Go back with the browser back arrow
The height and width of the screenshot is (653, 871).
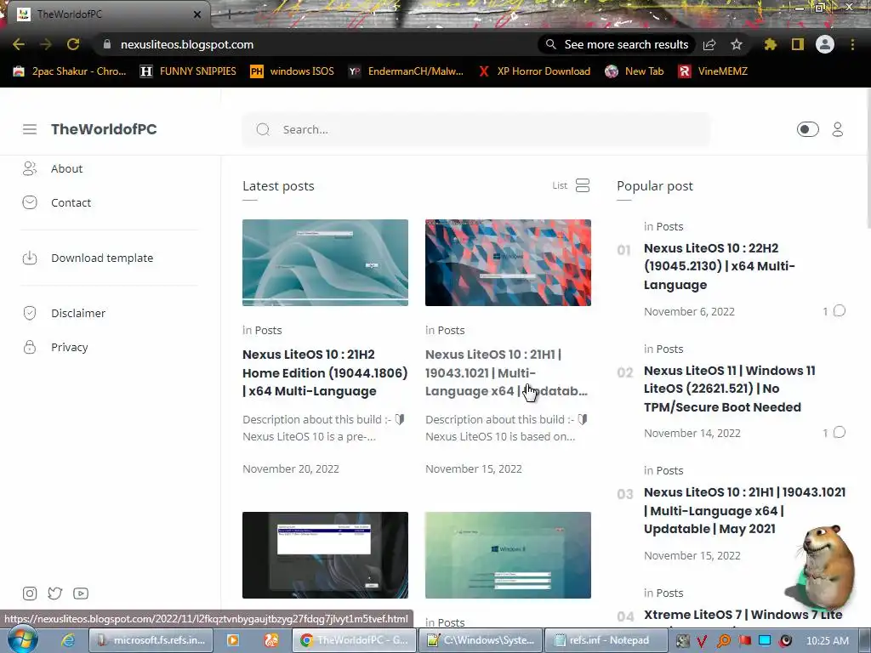[x=19, y=44]
